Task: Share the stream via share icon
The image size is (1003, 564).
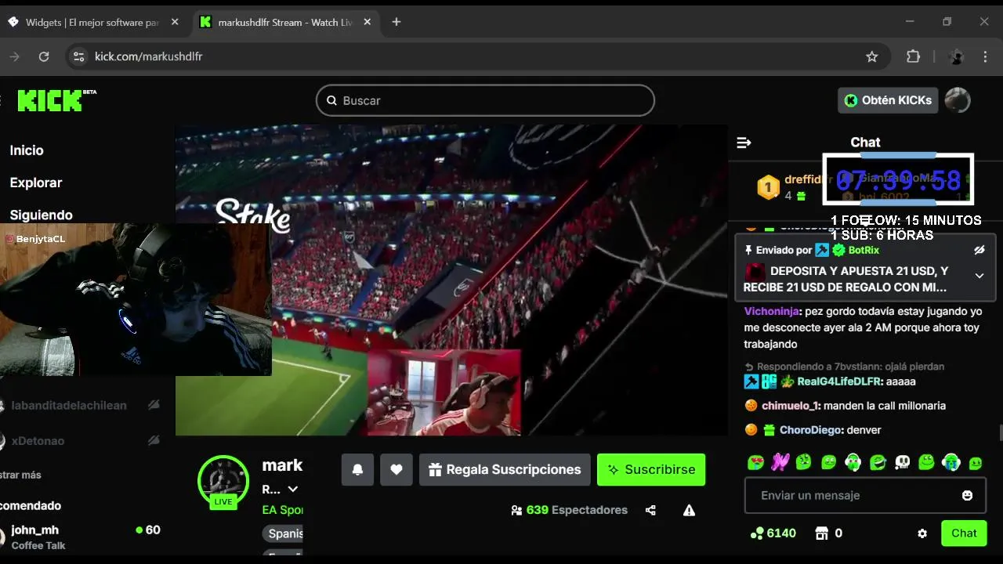Action: coord(650,511)
